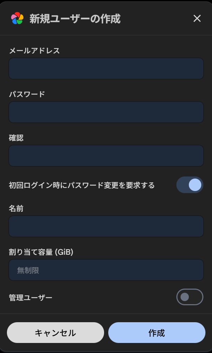Click the 無制限 placeholder text

28,270
